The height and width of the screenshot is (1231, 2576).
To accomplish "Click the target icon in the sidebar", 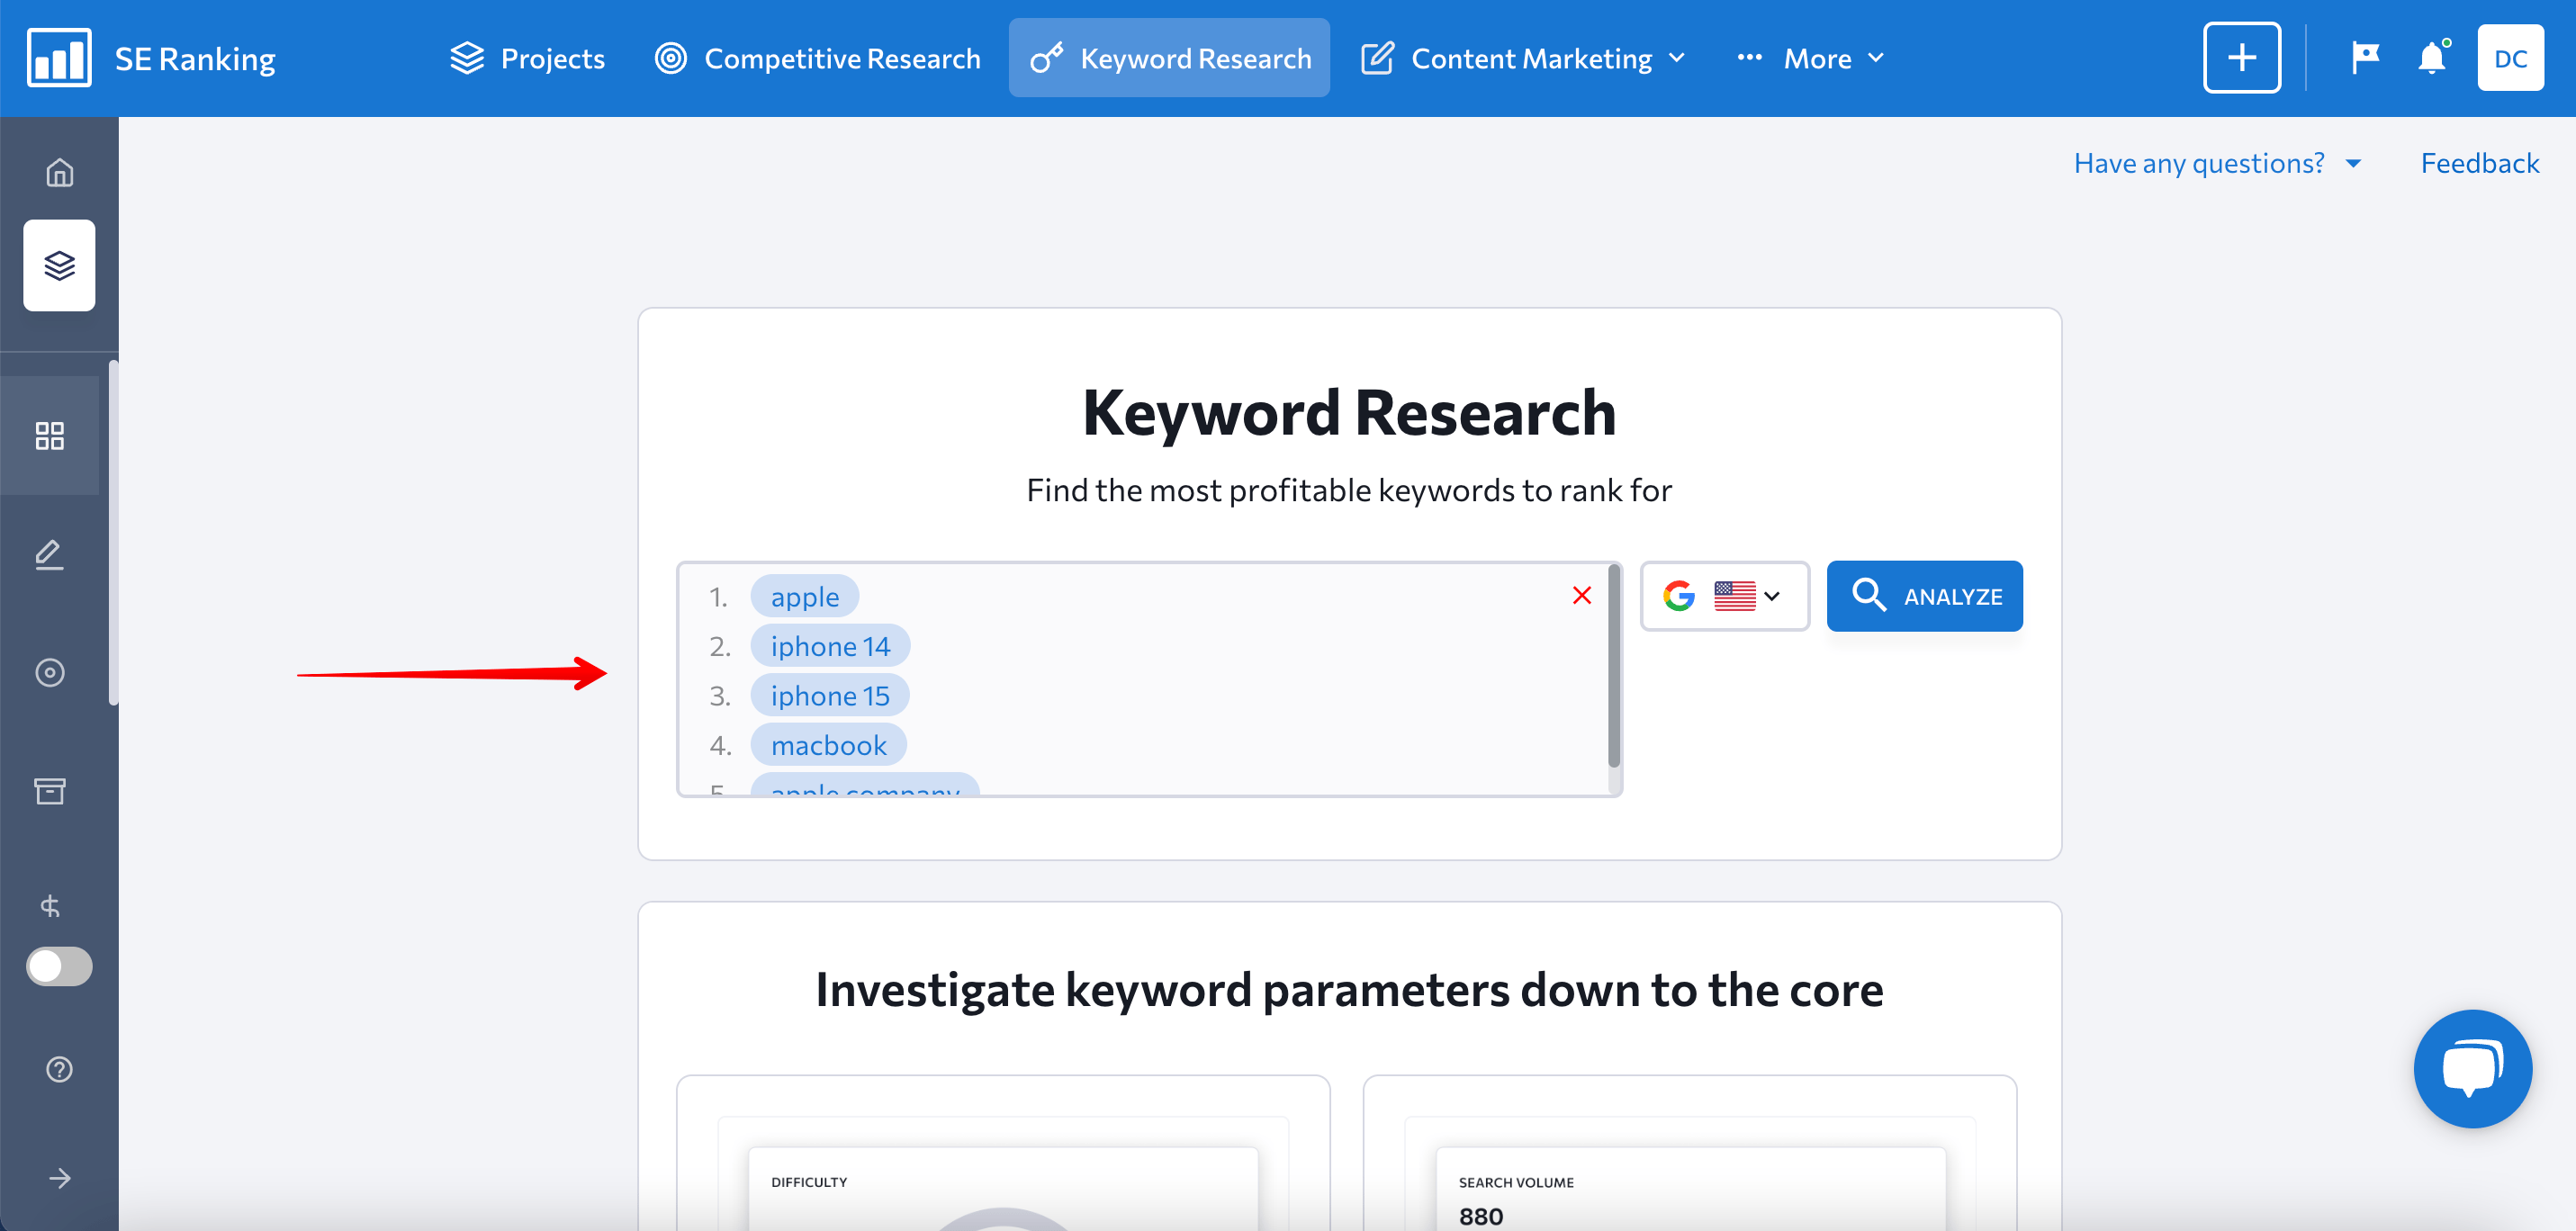I will pos(49,673).
